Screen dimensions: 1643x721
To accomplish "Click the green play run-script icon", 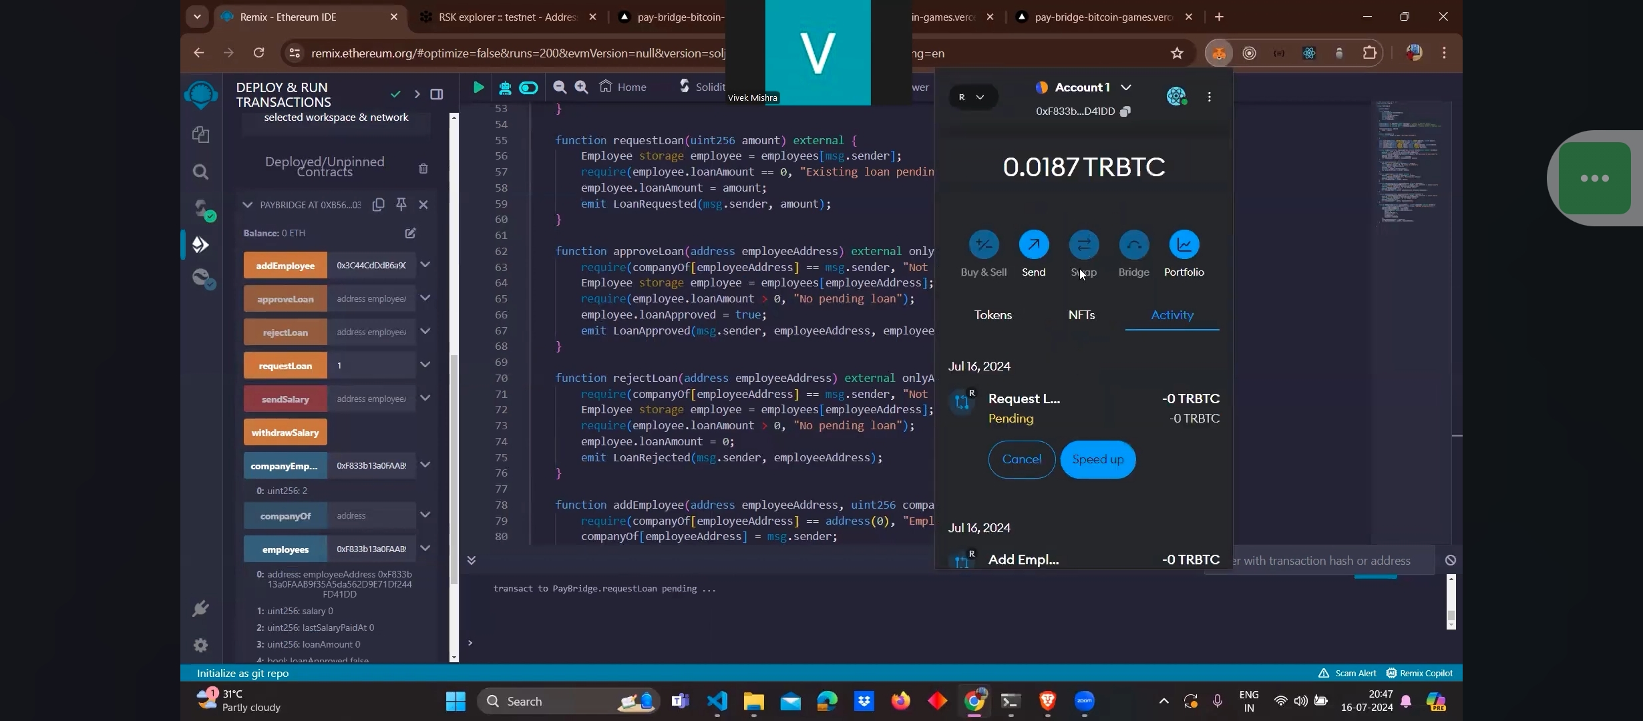I will [x=478, y=87].
